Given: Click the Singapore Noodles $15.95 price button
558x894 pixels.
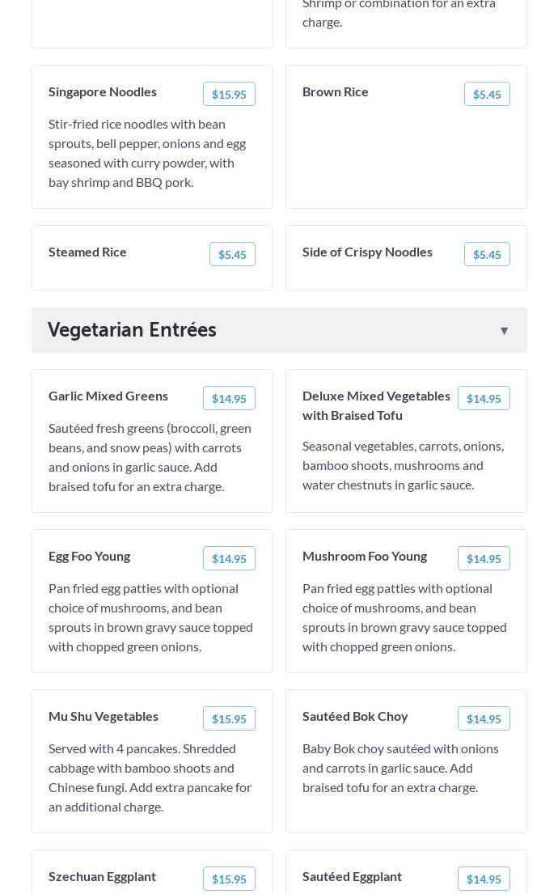Looking at the screenshot, I should pos(229,94).
